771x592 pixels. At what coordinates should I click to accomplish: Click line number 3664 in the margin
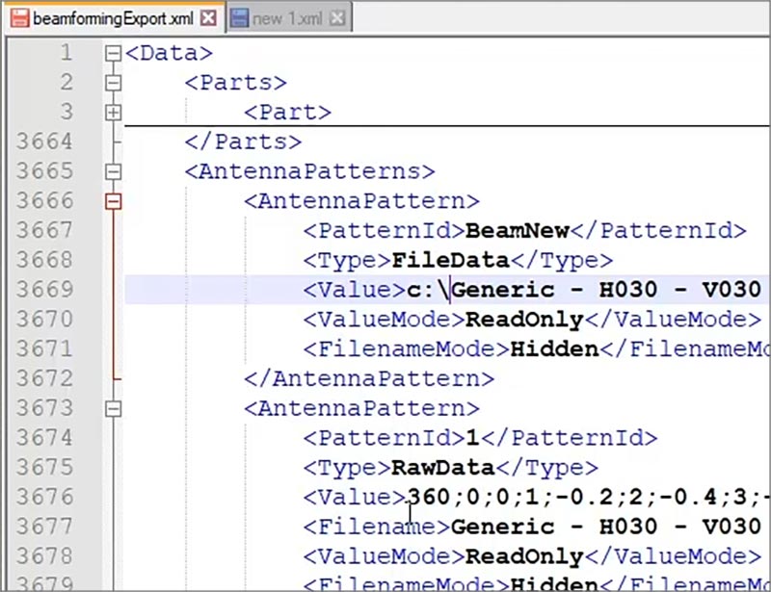click(44, 142)
